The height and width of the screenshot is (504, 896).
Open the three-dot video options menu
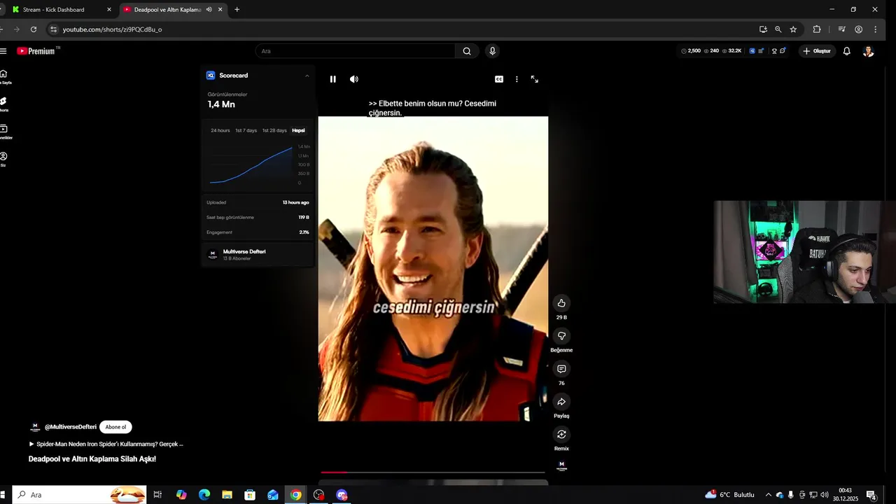coord(517,79)
